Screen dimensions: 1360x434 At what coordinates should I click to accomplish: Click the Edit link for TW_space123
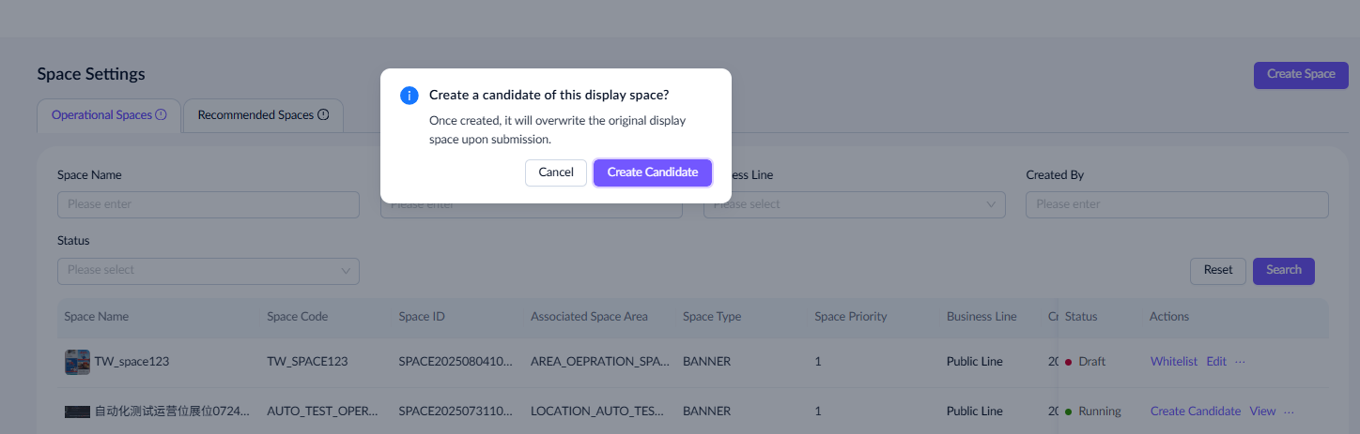click(1216, 362)
